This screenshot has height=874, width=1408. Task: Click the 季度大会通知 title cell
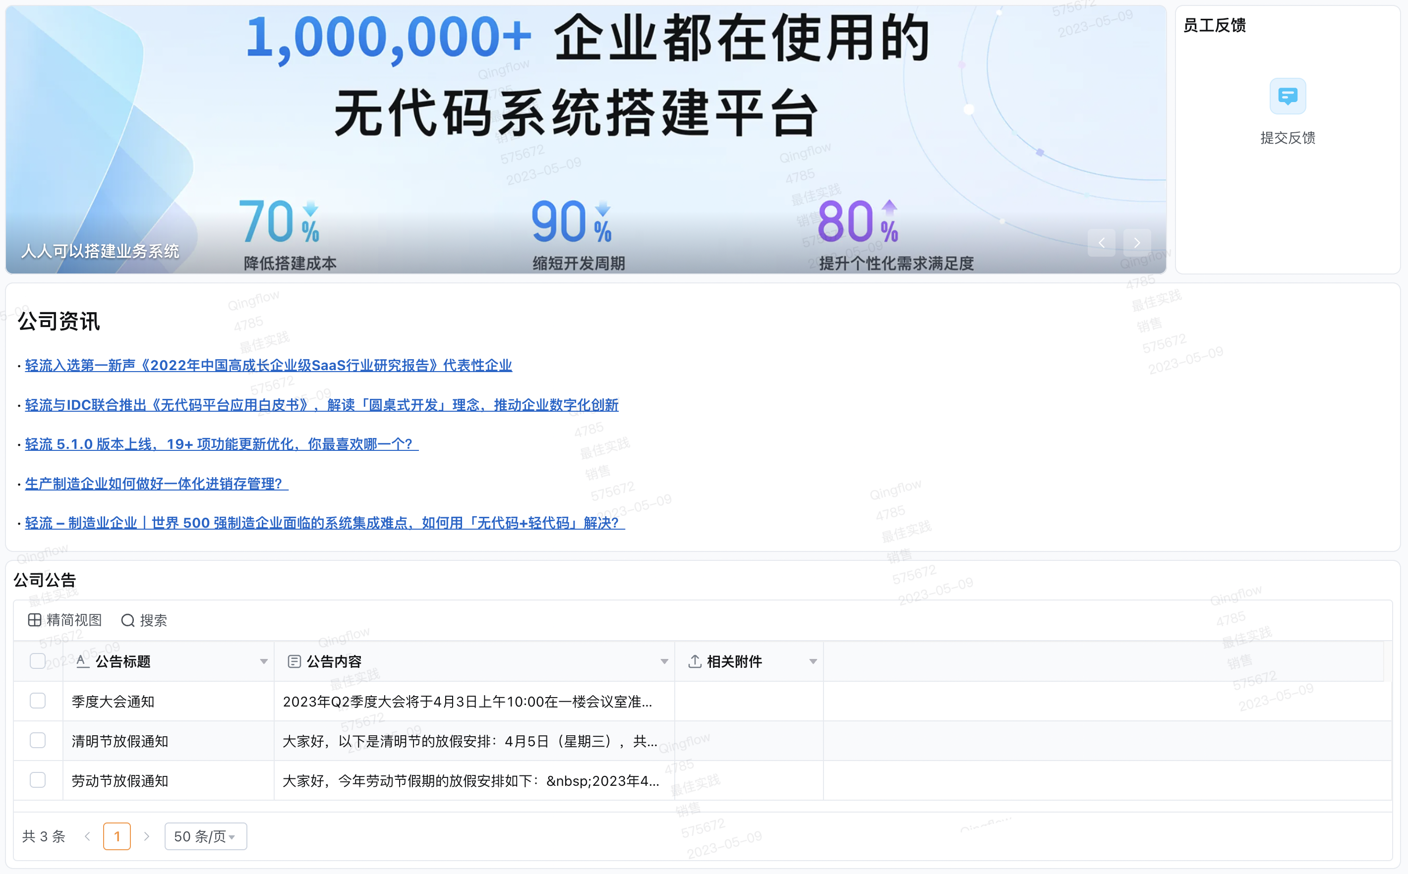pyautogui.click(x=168, y=701)
